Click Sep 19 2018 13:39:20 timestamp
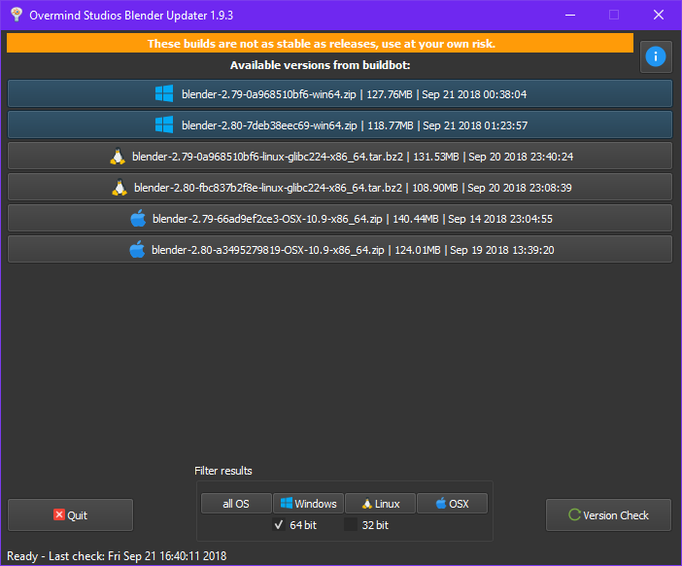 [502, 250]
